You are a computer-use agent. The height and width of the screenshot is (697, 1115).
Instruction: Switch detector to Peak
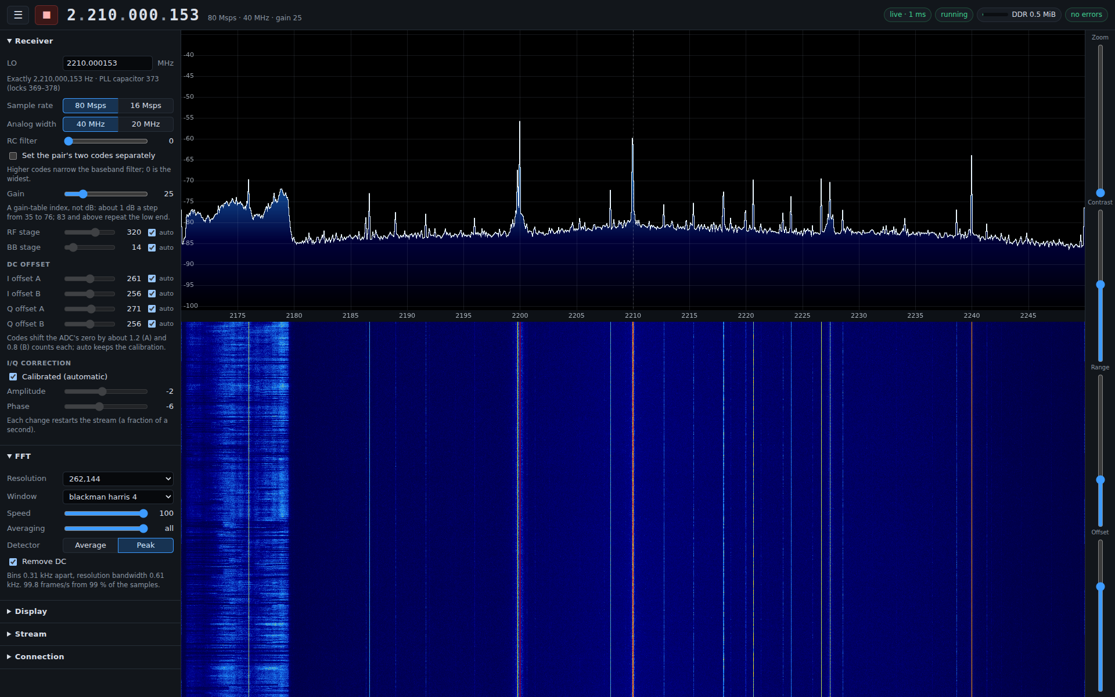(146, 545)
